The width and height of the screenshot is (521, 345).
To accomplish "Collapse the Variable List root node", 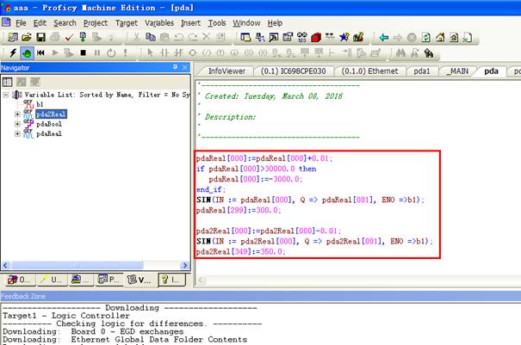I will (x=7, y=94).
